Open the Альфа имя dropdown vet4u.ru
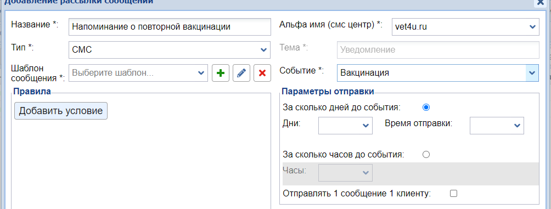551x209 pixels. click(x=465, y=27)
